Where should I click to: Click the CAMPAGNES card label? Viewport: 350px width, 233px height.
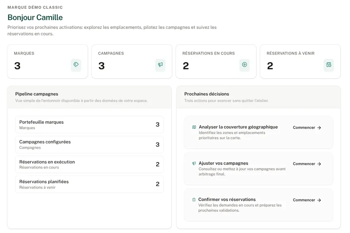[111, 53]
